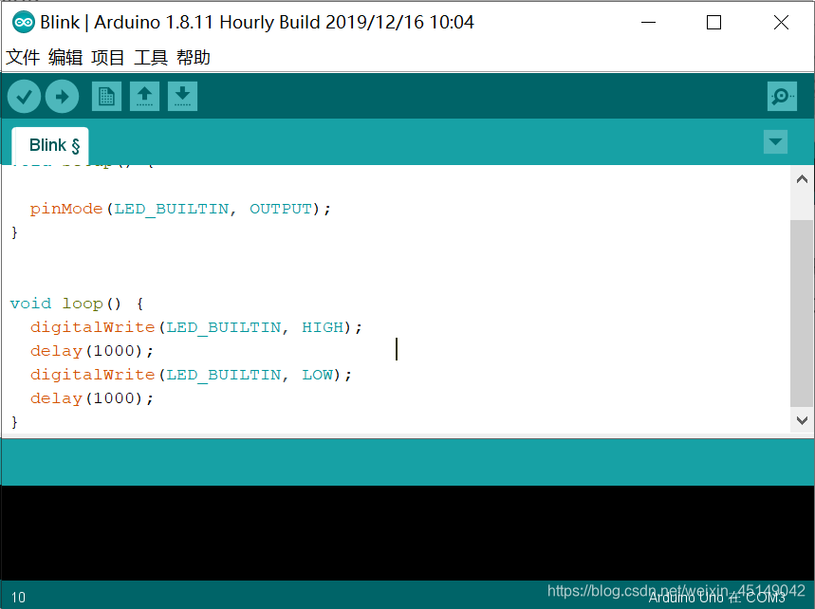Screen dimensions: 815x609
Task: Save the sketch with the down-arrow icon
Action: 182,97
